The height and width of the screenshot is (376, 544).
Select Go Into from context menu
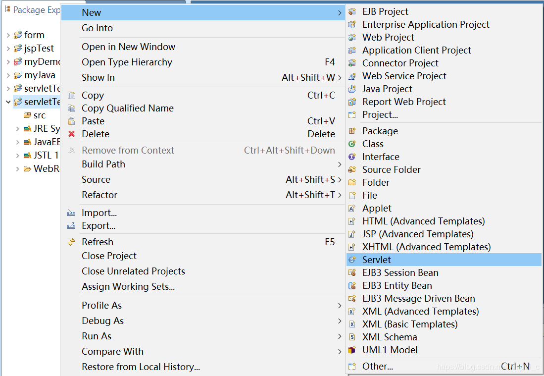(203, 28)
